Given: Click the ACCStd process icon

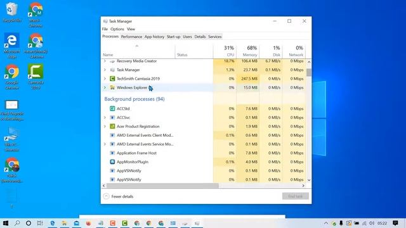Looking at the screenshot, I should click(x=112, y=108).
